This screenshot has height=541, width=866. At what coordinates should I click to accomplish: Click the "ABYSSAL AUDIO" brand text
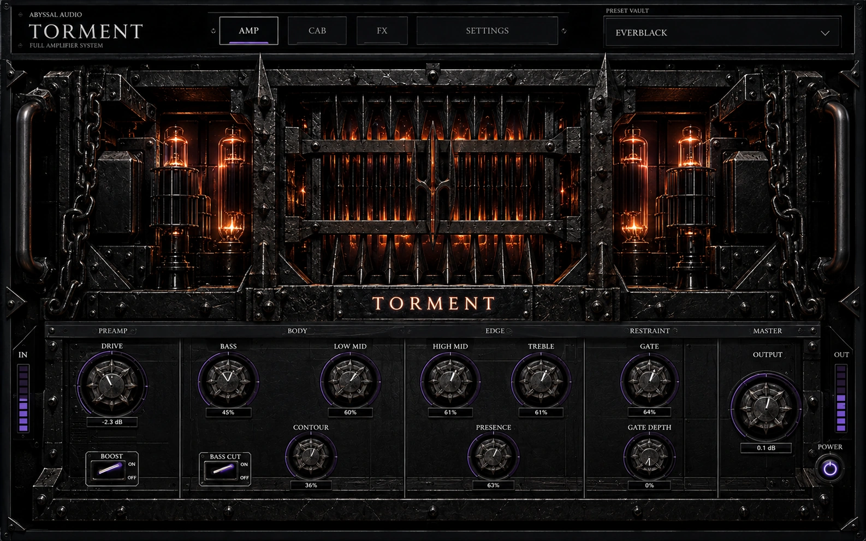[56, 15]
